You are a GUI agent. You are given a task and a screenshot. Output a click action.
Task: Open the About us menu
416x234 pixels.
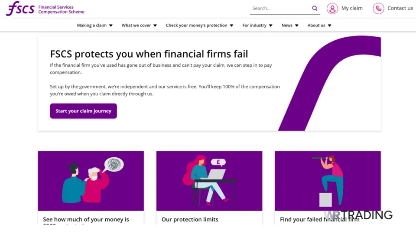(x=319, y=25)
